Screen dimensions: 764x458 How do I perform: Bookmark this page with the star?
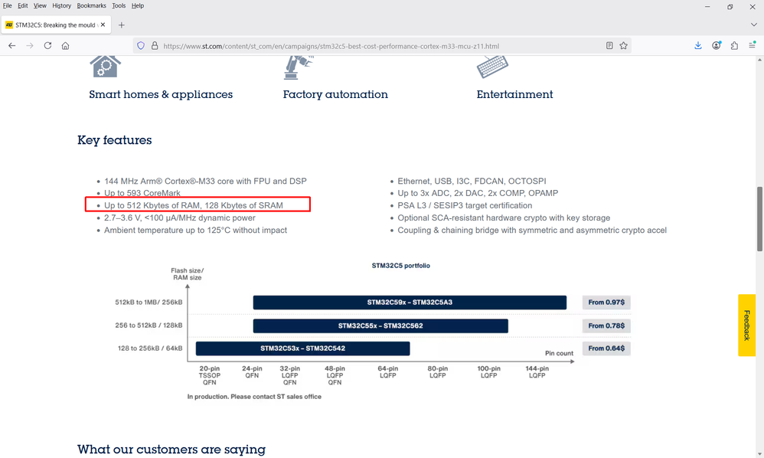623,46
